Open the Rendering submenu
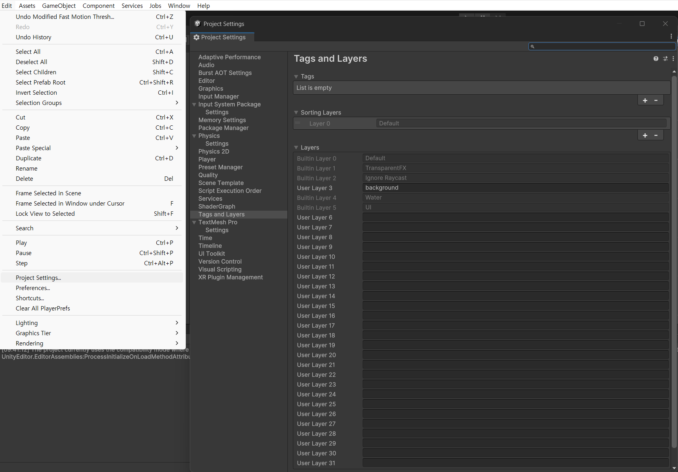Image resolution: width=678 pixels, height=472 pixels. (93, 343)
